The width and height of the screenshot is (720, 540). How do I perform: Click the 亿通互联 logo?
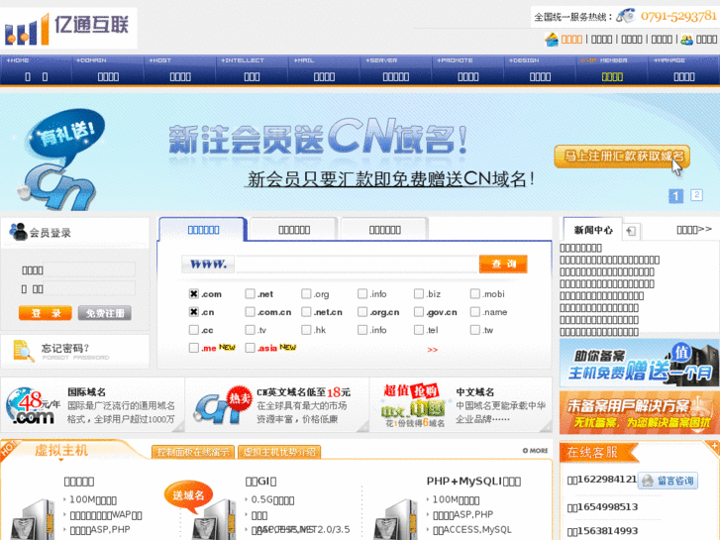pos(68,29)
